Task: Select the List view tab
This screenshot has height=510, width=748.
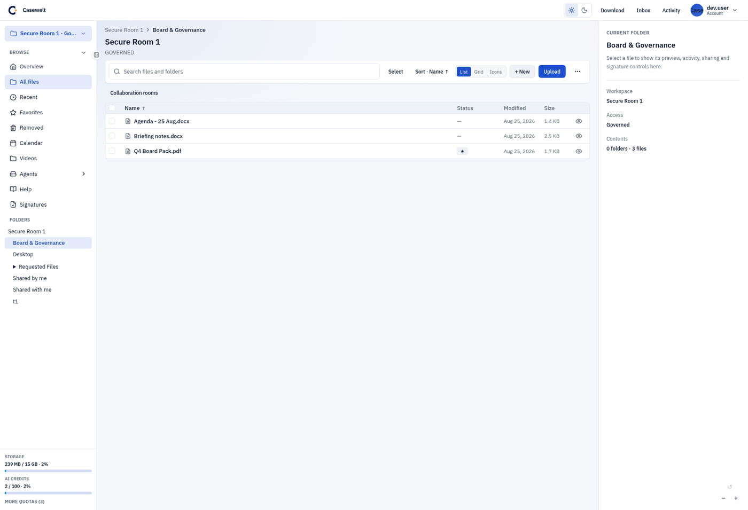Action: [x=464, y=72]
